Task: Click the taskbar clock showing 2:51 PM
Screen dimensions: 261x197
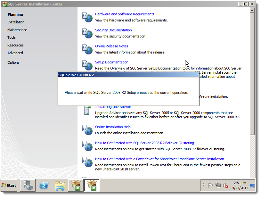Action: coord(240,185)
